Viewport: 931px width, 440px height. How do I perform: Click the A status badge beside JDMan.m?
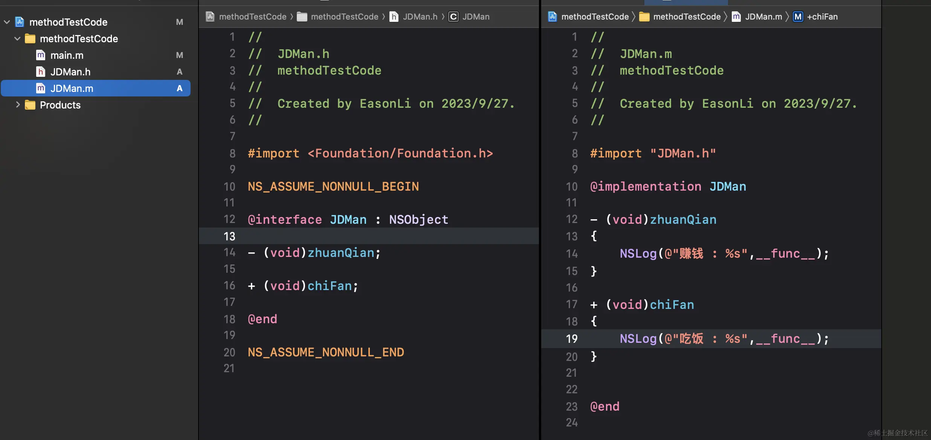pos(180,88)
